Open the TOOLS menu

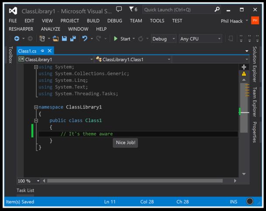pyautogui.click(x=157, y=21)
